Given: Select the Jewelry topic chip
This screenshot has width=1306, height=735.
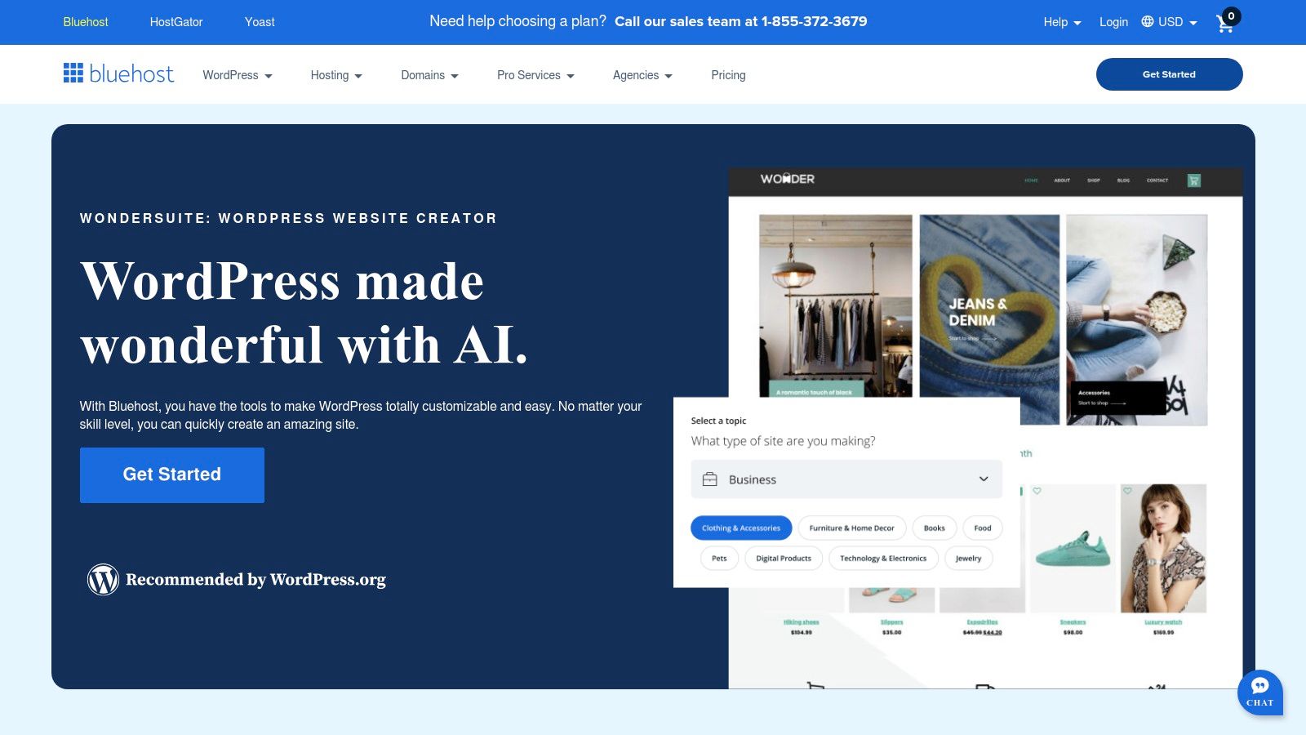Looking at the screenshot, I should pos(968,558).
